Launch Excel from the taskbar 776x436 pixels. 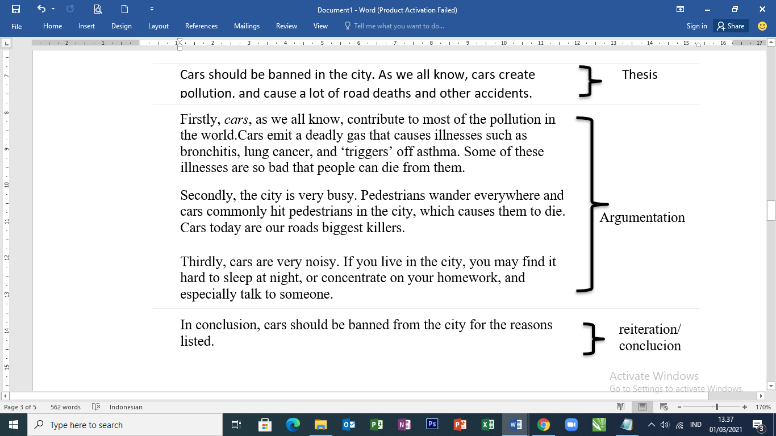(487, 425)
